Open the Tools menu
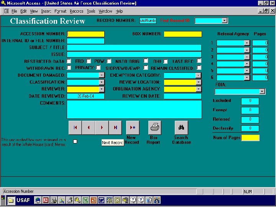 (91, 11)
